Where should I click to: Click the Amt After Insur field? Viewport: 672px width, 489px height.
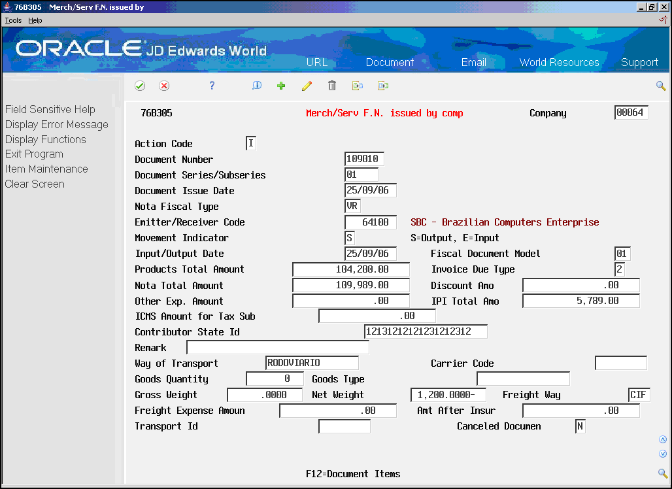[580, 411]
